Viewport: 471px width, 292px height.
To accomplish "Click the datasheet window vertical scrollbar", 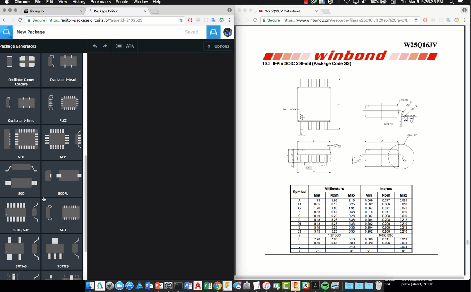I will [467, 243].
